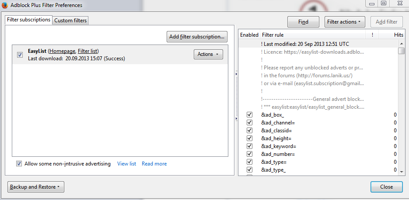Toggle the &ad_keyword= filter checkbox
The height and width of the screenshot is (200, 409).
[250, 146]
